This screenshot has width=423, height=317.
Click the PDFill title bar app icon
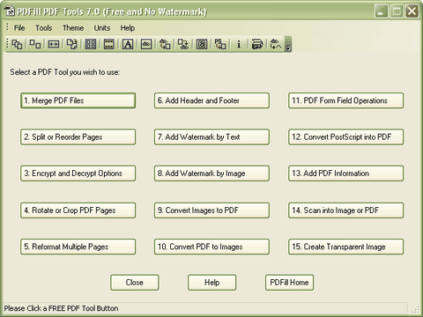click(x=10, y=11)
